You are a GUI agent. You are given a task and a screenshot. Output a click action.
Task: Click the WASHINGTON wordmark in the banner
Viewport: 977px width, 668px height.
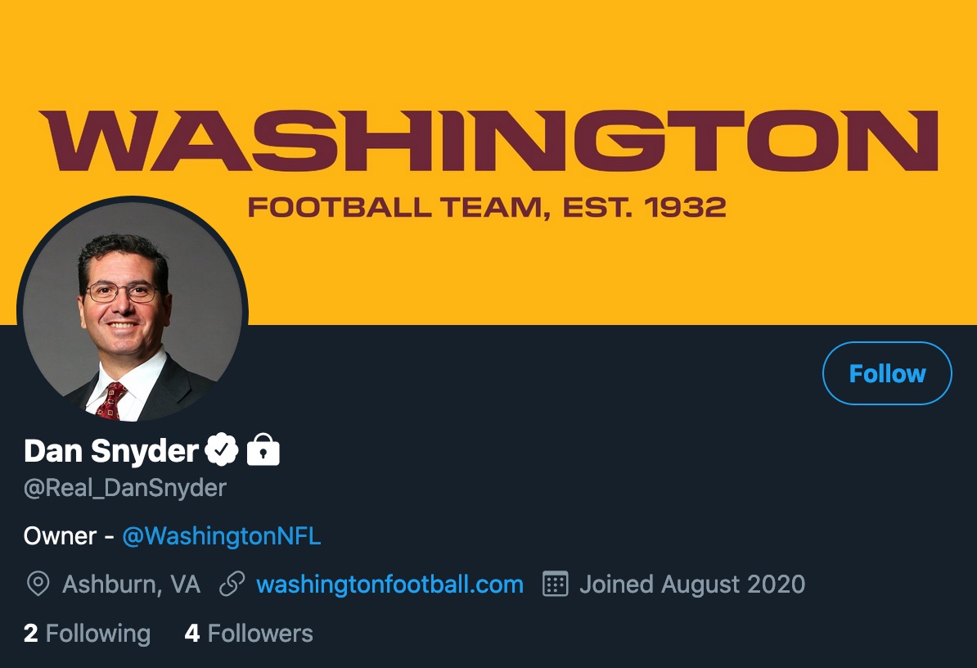488,142
